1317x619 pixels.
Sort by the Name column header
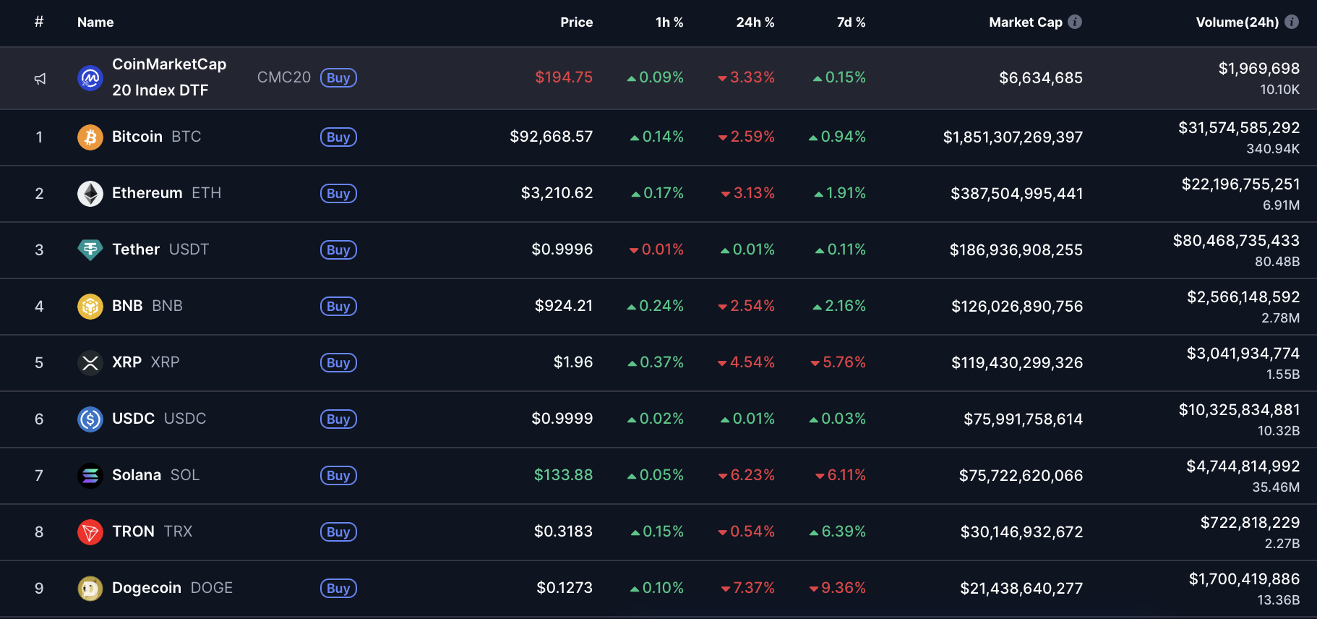pyautogui.click(x=95, y=22)
